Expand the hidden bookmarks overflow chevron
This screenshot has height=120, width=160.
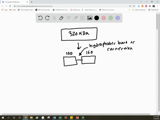[129, 10]
